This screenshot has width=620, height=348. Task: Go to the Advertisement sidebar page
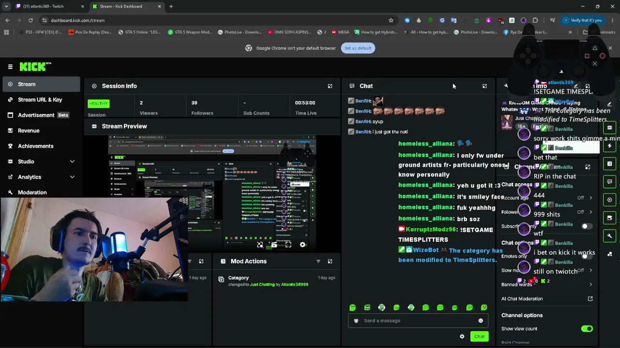click(40, 115)
